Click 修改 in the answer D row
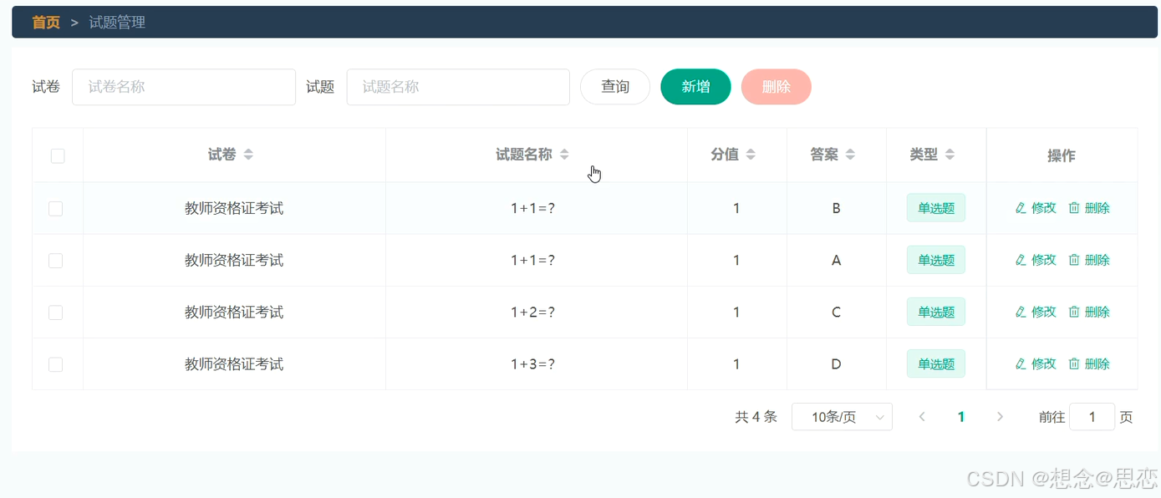Image resolution: width=1161 pixels, height=498 pixels. (1036, 363)
